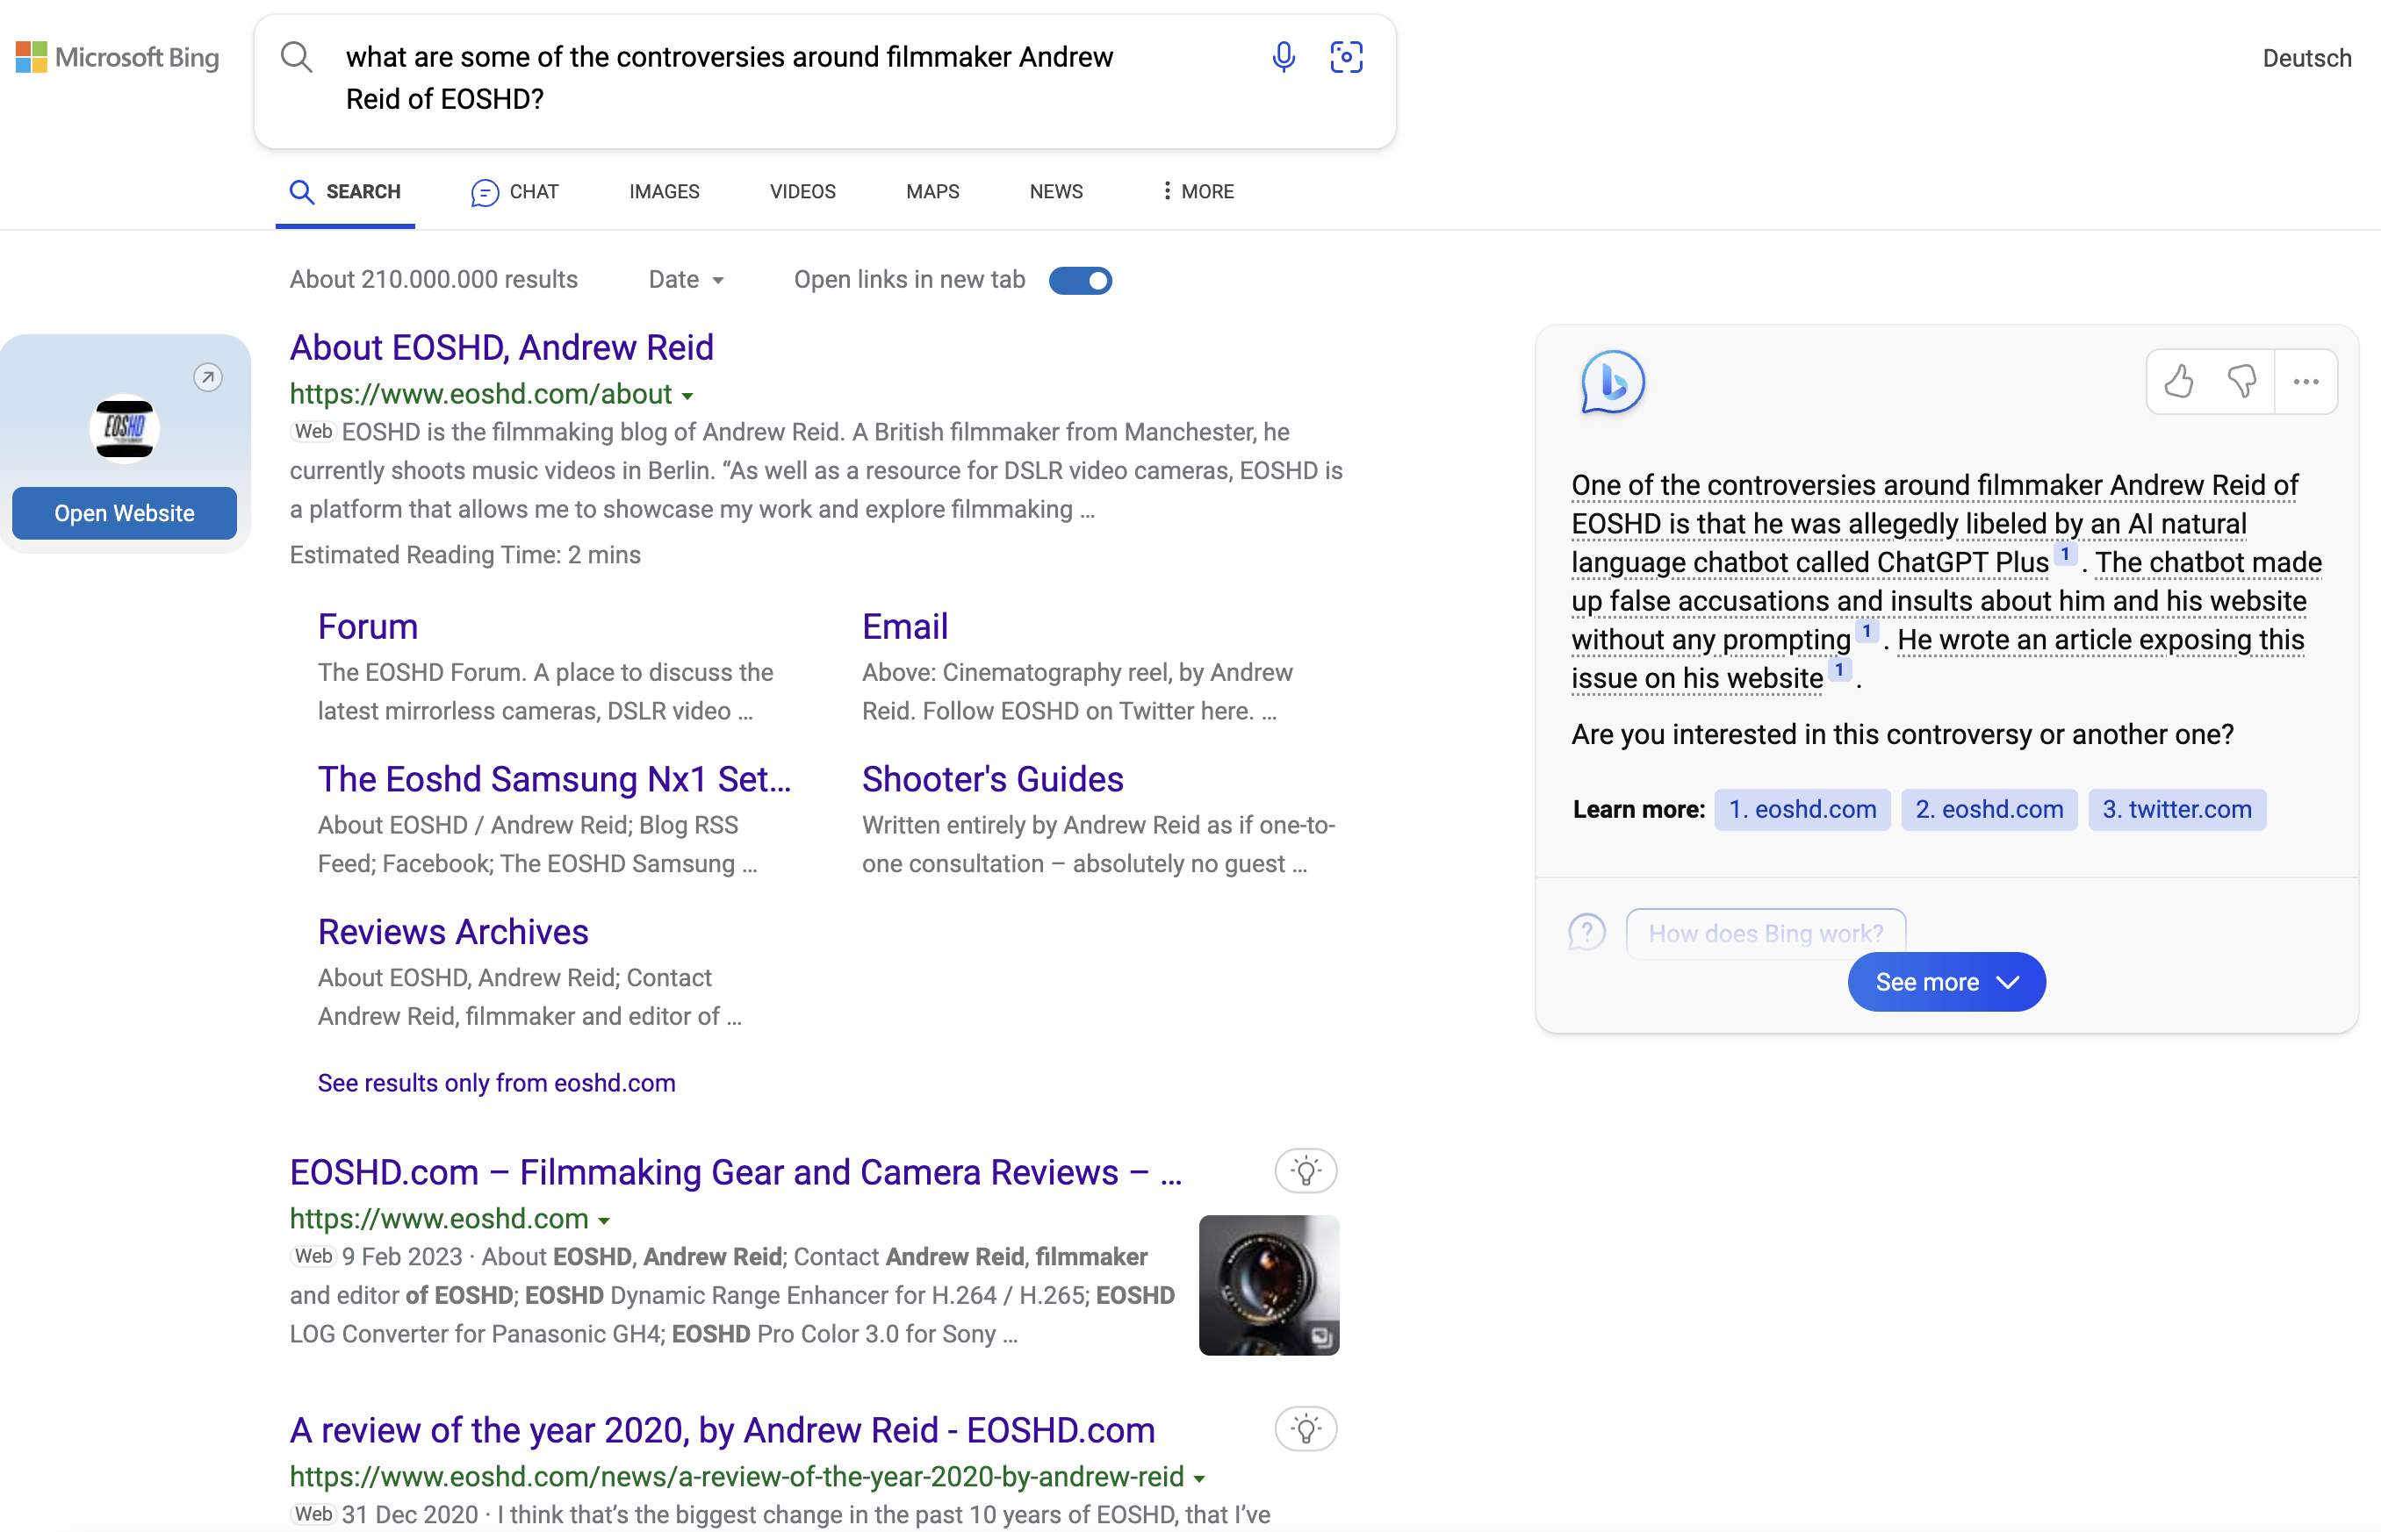
Task: Click citation 1 after without any prompting
Action: [1867, 631]
